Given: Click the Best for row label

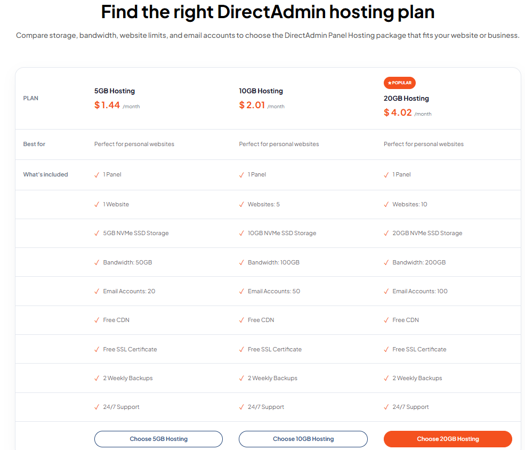Looking at the screenshot, I should [x=34, y=144].
